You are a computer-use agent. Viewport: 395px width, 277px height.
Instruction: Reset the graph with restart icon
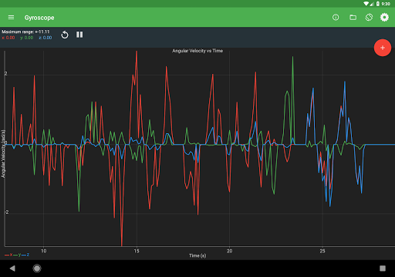(x=65, y=35)
